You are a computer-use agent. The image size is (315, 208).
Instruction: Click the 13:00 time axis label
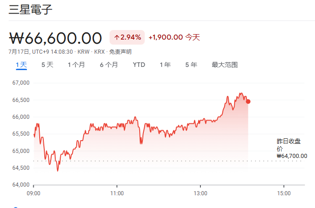point(200,193)
